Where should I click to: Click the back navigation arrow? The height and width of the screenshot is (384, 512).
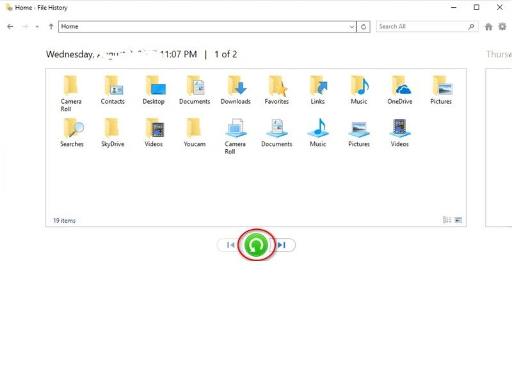(x=10, y=27)
